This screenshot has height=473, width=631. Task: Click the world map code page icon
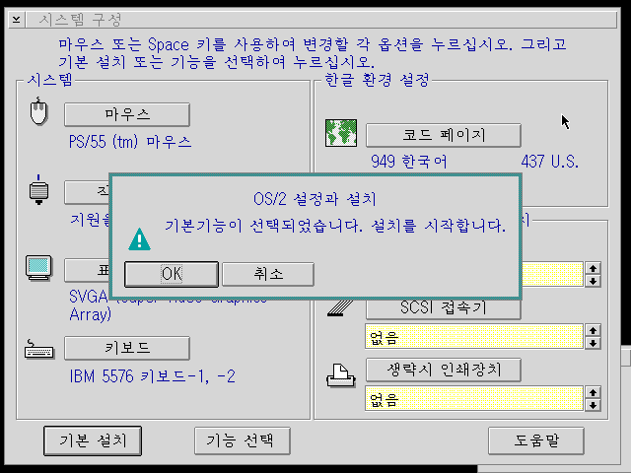(x=341, y=133)
